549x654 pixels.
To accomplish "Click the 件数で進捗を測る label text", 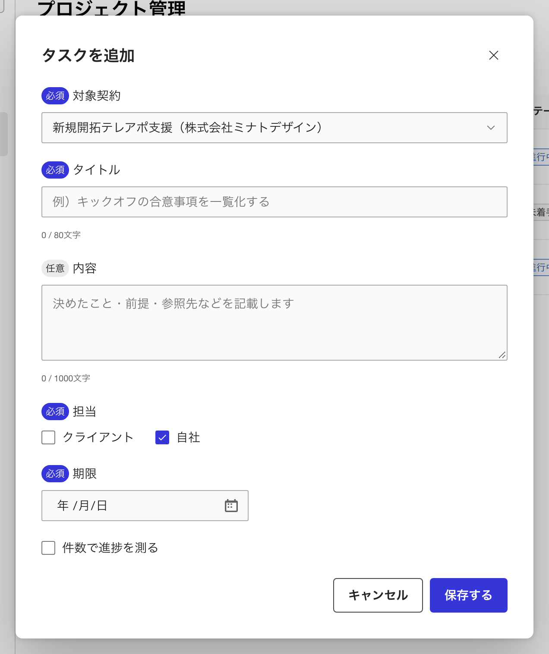I will tap(110, 548).
